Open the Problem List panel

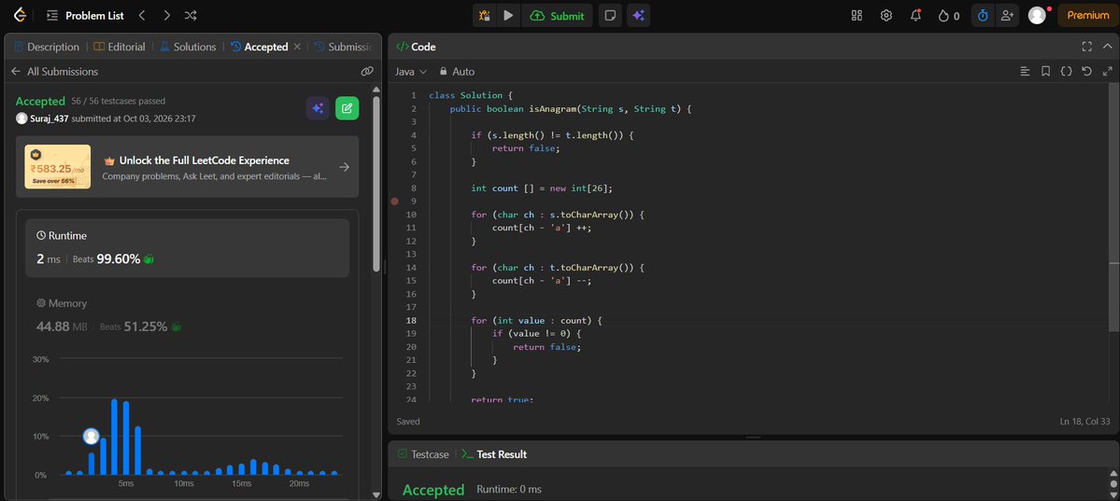coord(85,15)
